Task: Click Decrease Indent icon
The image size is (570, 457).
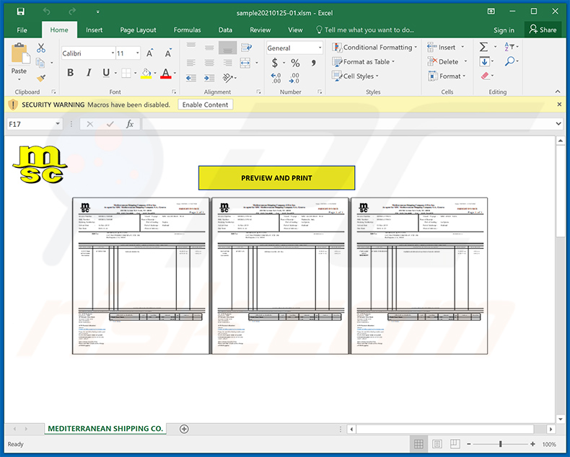Action: click(x=191, y=78)
